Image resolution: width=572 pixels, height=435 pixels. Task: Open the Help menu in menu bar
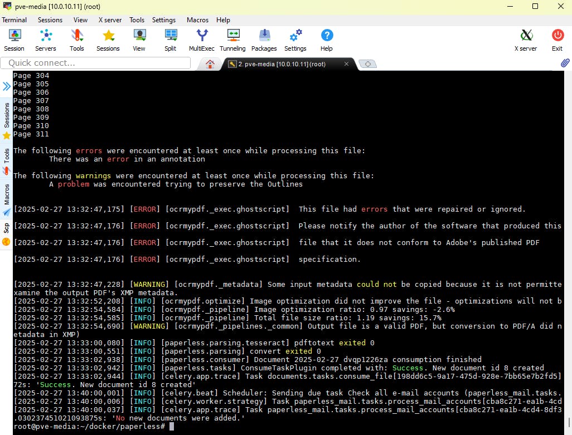pyautogui.click(x=223, y=20)
